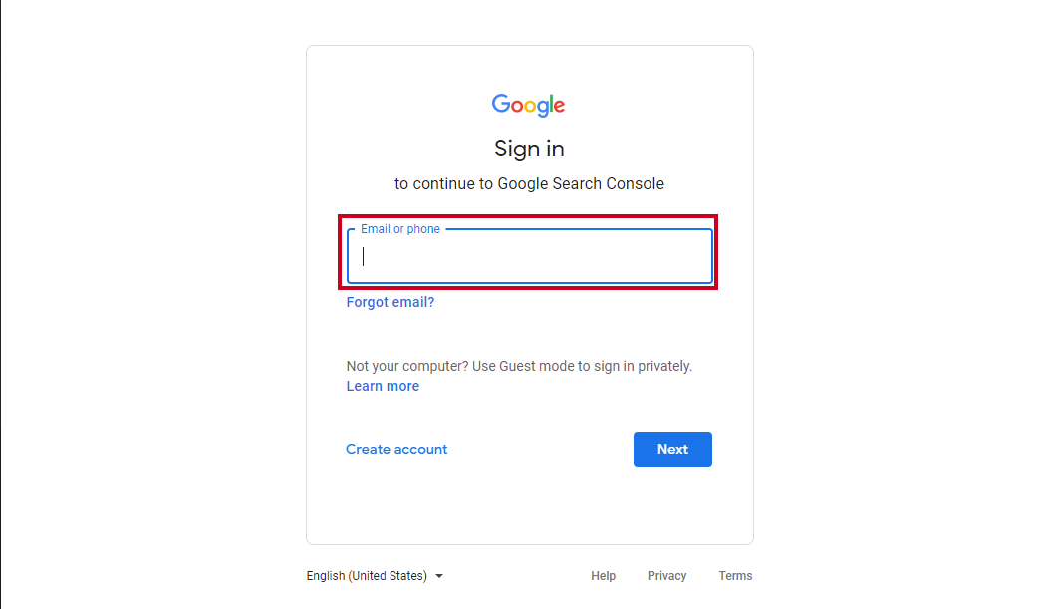Screen dimensions: 1042x609
Task: Open the Privacy footer link
Action: [x=666, y=576]
